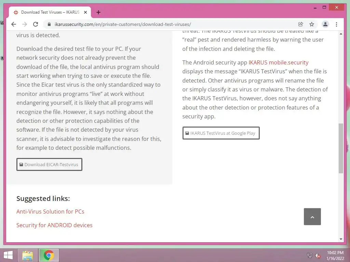Open IKARUS TestVirus at Google Play
Image resolution: width=350 pixels, height=262 pixels.
tap(221, 133)
